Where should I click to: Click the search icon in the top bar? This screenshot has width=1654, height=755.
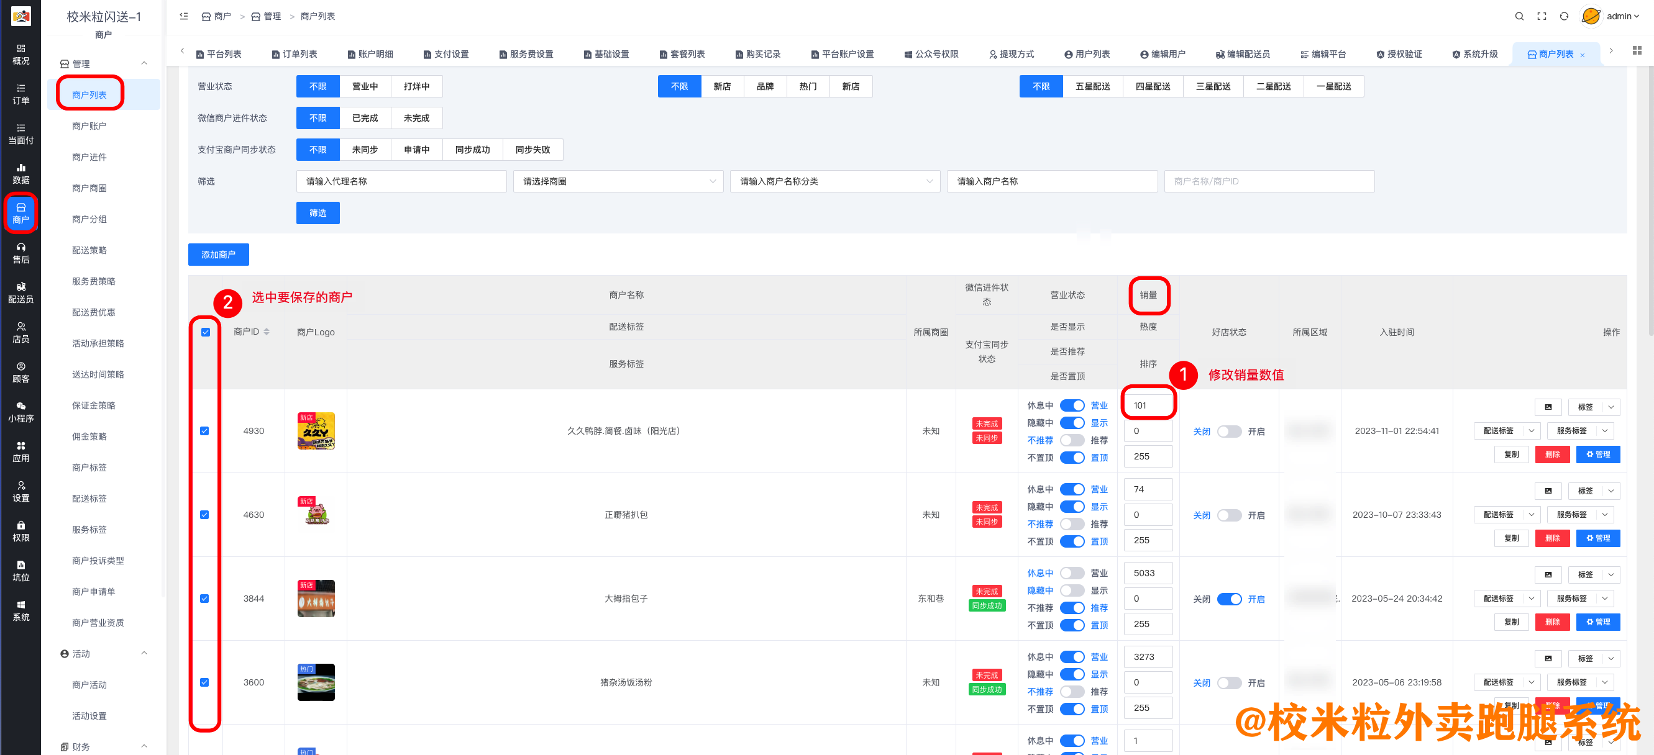tap(1519, 16)
